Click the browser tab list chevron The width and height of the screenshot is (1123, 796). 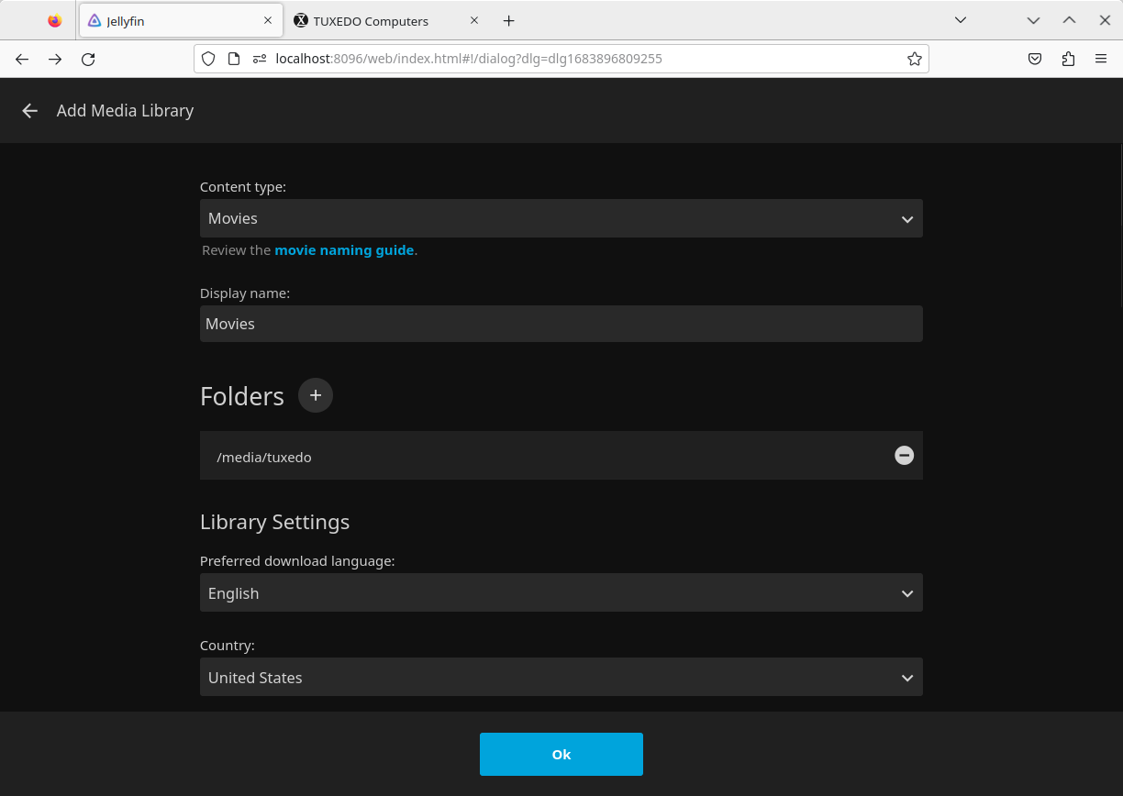point(960,20)
